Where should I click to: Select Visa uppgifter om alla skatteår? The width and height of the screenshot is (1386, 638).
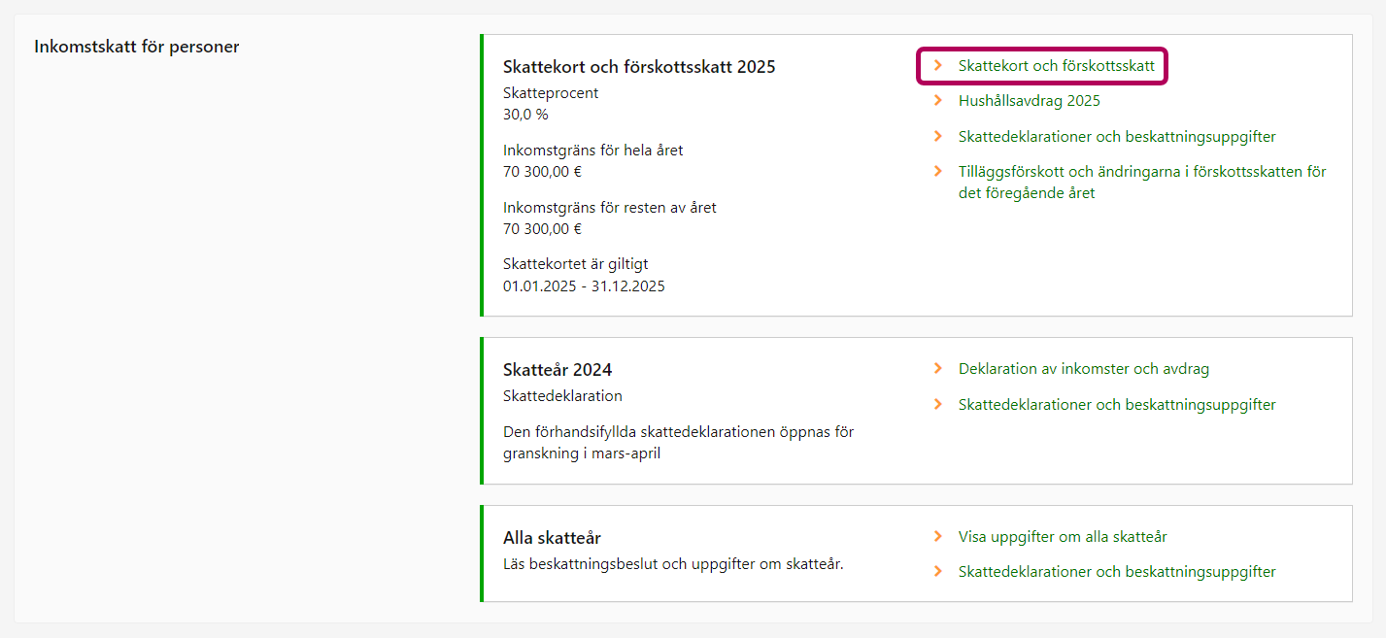coord(1062,536)
